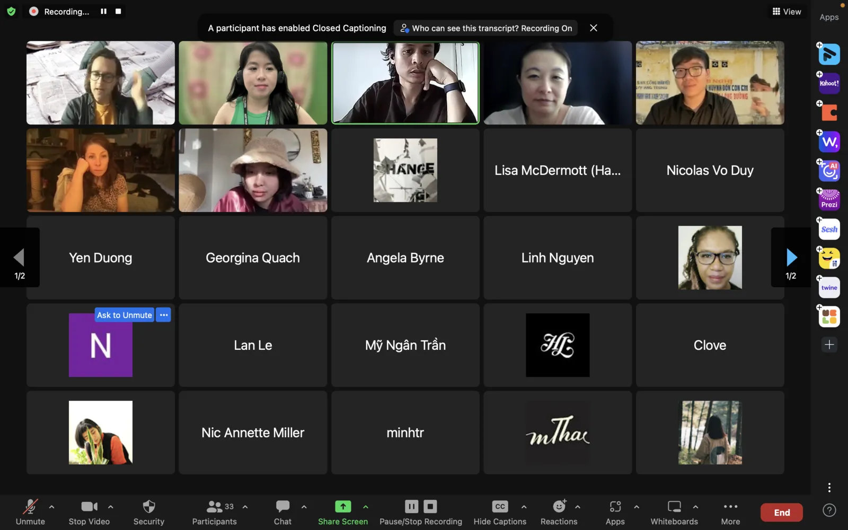Open the More options menu

coord(730,507)
